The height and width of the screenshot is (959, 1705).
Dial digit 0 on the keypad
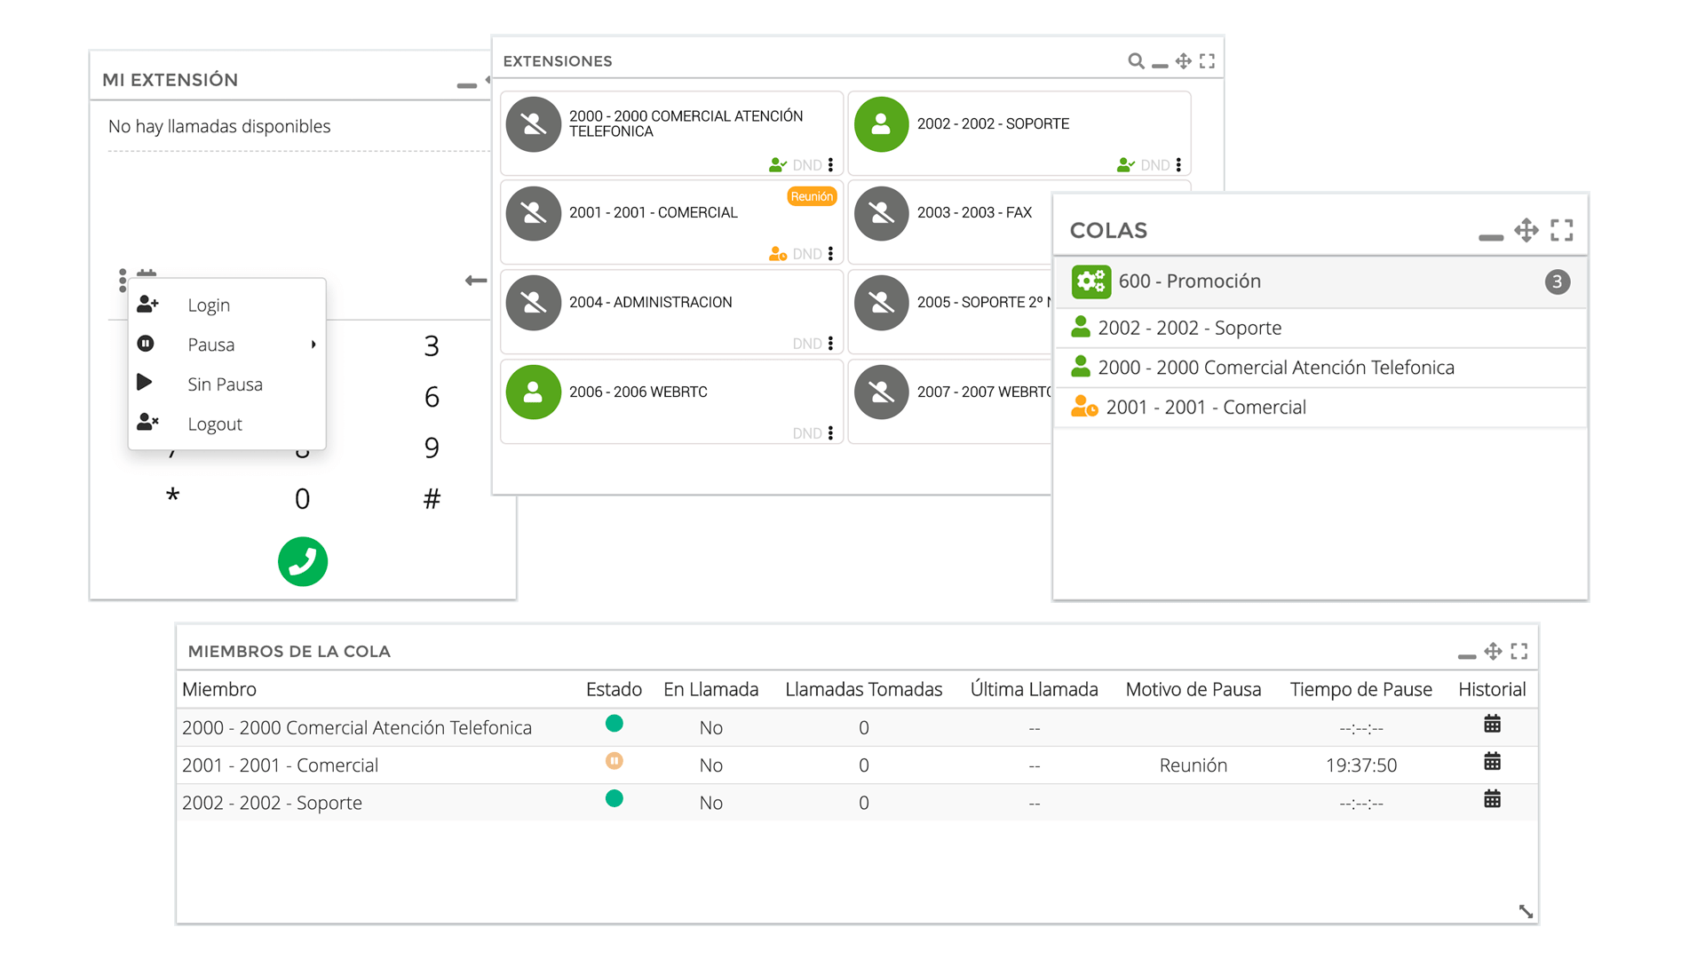pyautogui.click(x=303, y=499)
